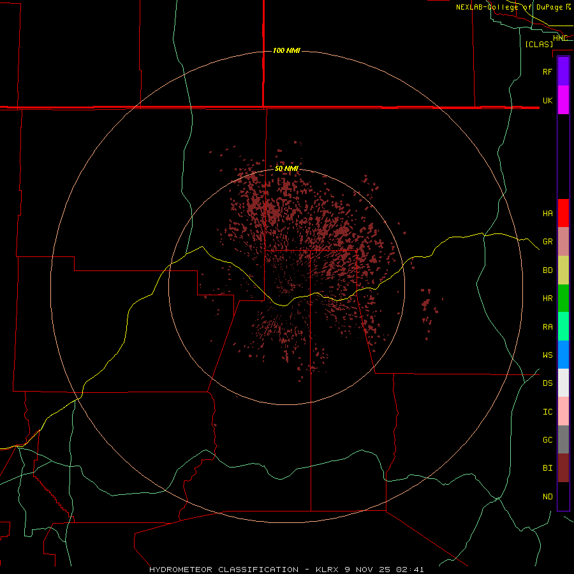574x574 pixels.
Task: Pick the RA light-green legend swatch
Action: tap(563, 327)
